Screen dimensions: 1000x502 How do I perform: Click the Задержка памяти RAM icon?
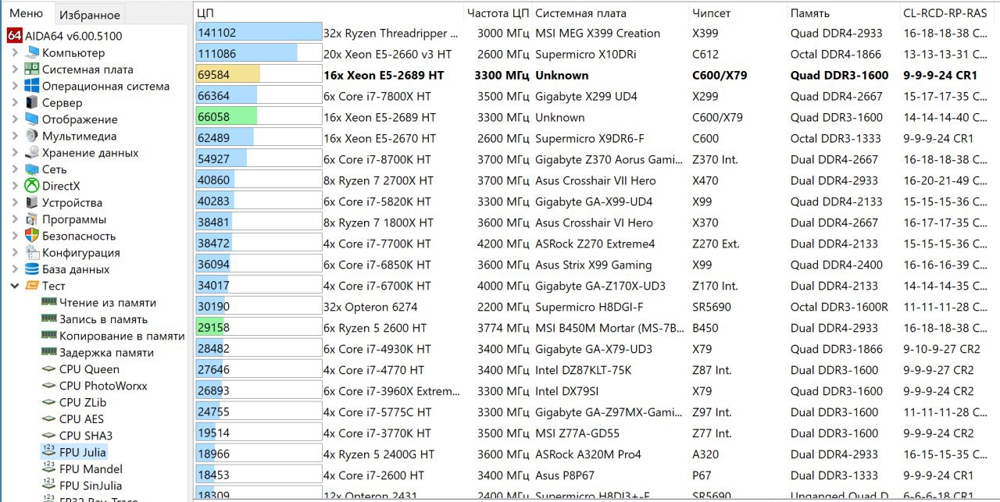click(x=48, y=353)
